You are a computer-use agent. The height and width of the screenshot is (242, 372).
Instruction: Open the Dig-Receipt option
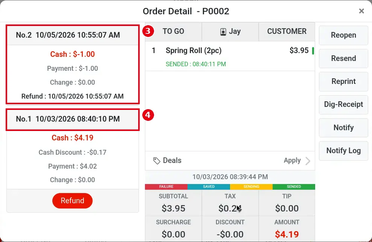(x=343, y=104)
